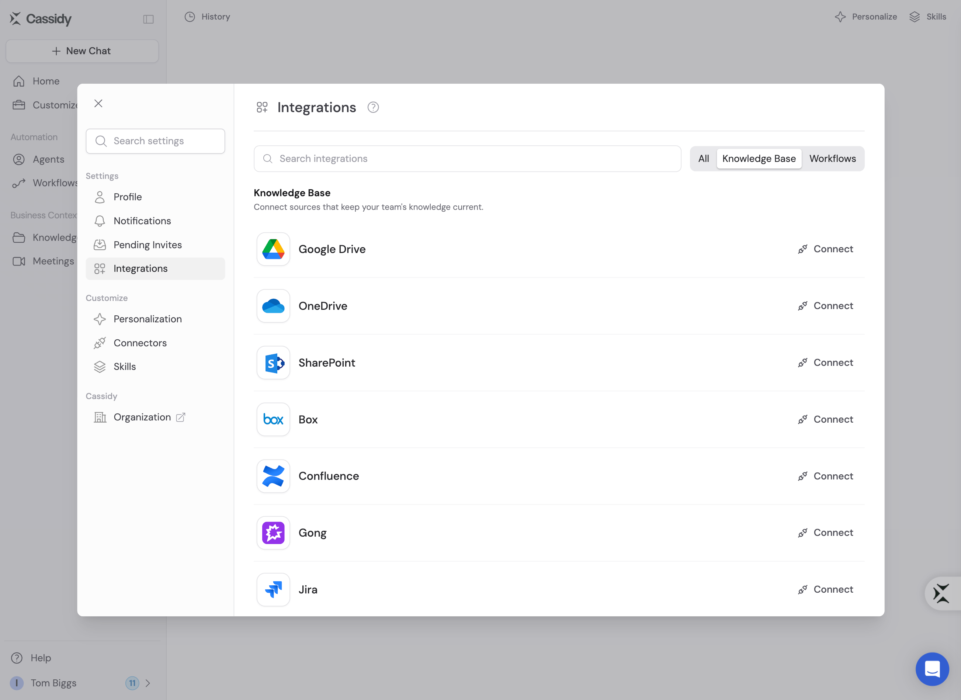Click the Confluence logo icon
This screenshot has width=961, height=700.
pos(273,476)
